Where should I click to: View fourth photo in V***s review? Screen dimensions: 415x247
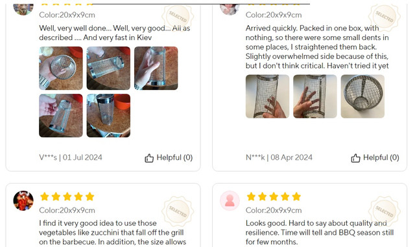pyautogui.click(x=61, y=116)
